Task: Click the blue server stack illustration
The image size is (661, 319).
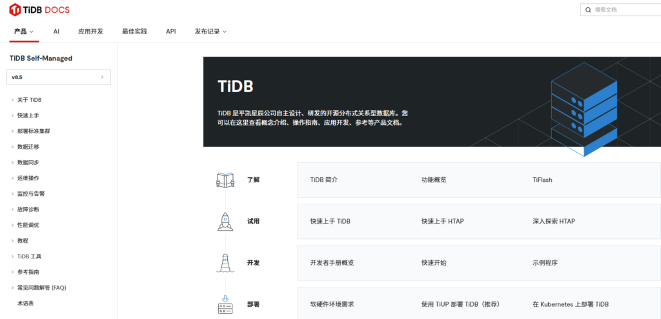Action: 584,110
